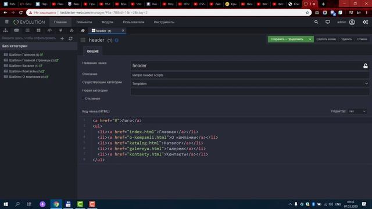Open the Модули menu
The image size is (372, 209).
point(107,22)
